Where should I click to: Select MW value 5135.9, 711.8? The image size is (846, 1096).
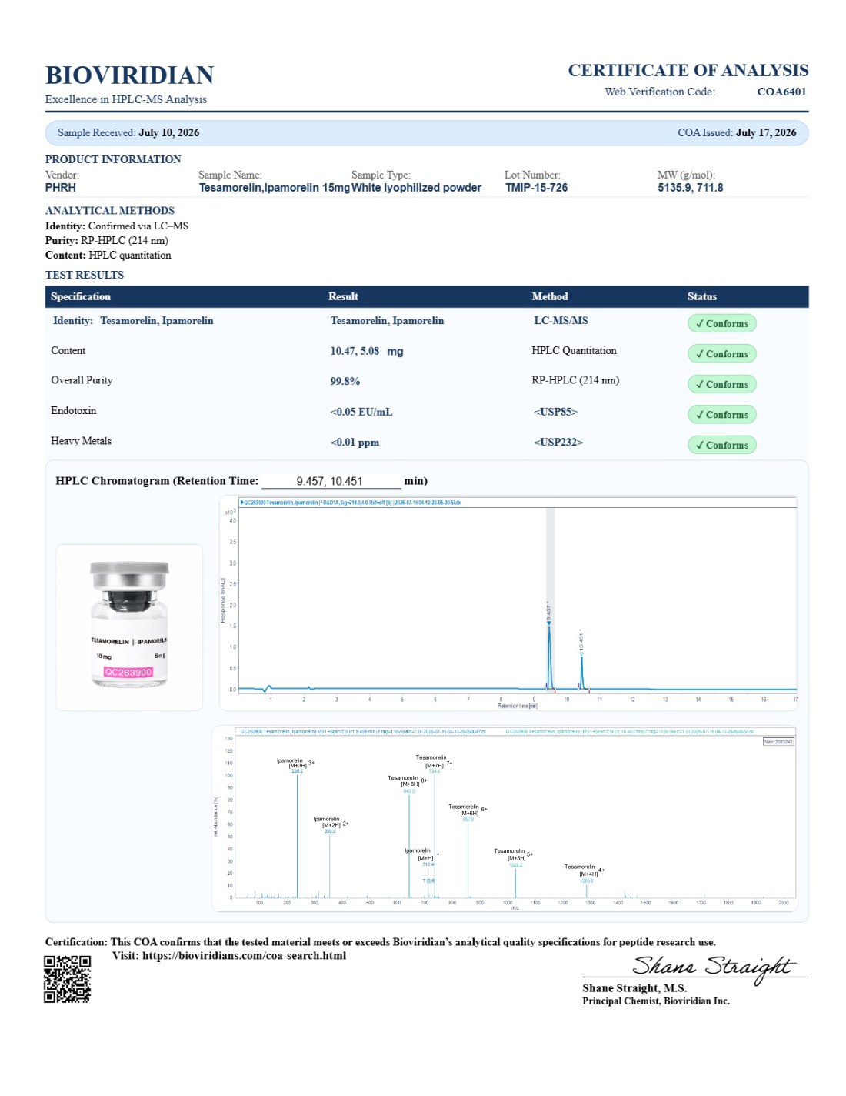pyautogui.click(x=691, y=188)
